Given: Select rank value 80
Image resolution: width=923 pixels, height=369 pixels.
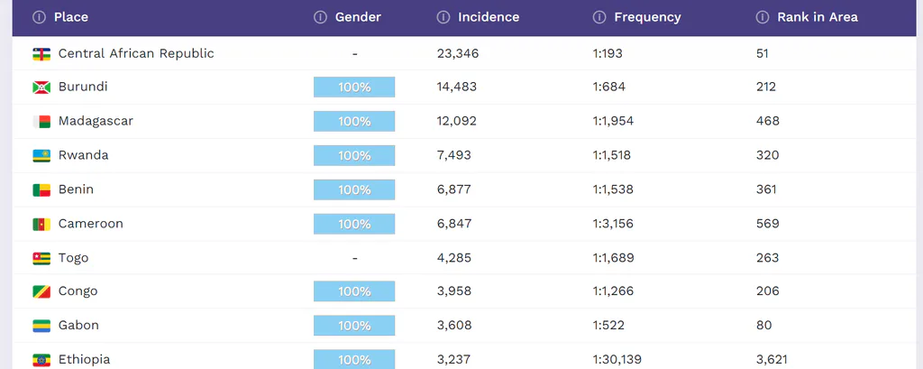Looking at the screenshot, I should point(764,326).
